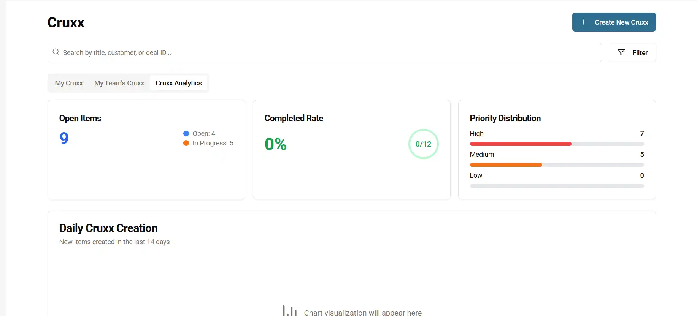The width and height of the screenshot is (697, 316).
Task: Click the orange Medium priority bar
Action: point(506,165)
